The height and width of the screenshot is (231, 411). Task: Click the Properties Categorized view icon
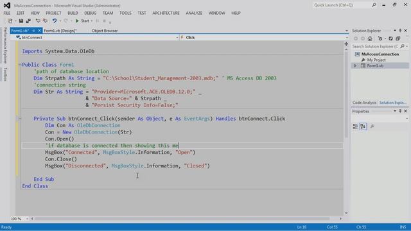coord(355,126)
